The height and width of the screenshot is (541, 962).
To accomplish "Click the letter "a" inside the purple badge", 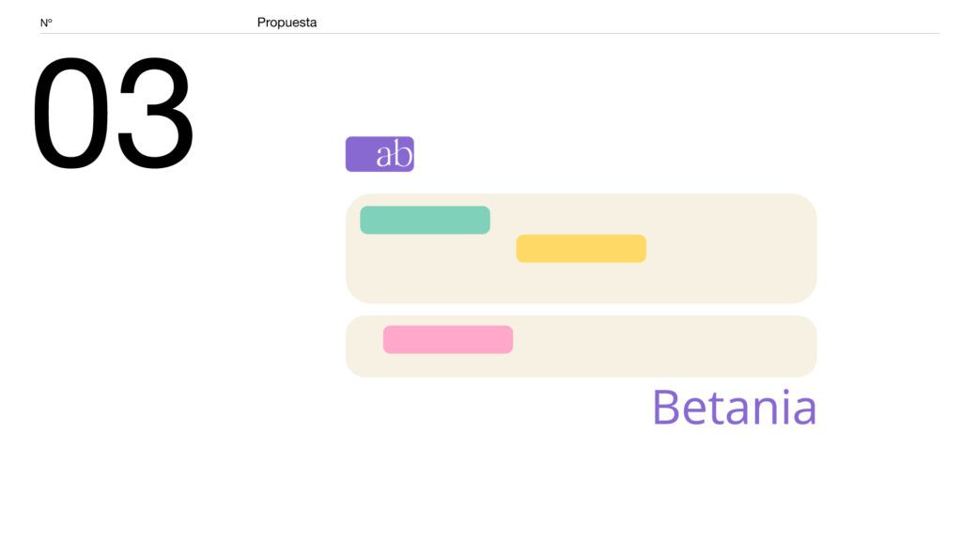I will (x=384, y=156).
